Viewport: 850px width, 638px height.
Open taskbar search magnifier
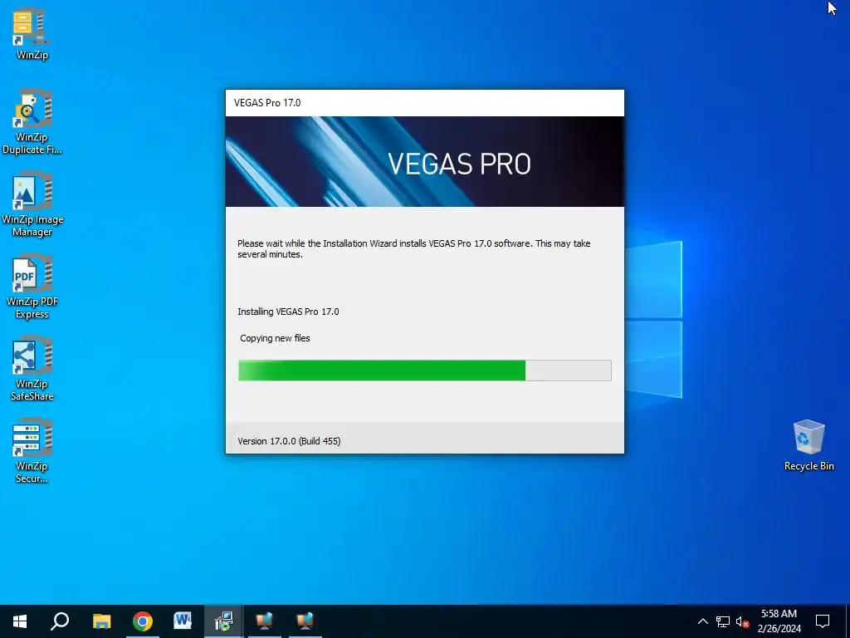(x=60, y=621)
